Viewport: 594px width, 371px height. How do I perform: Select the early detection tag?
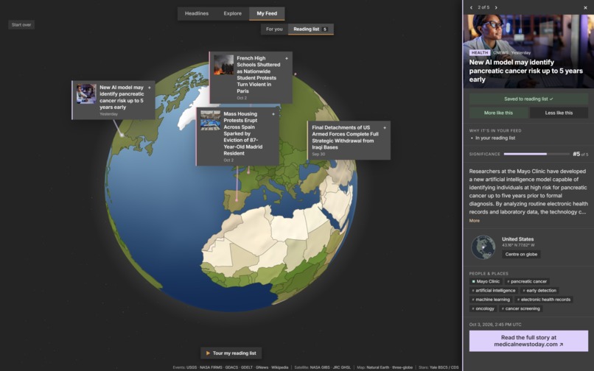539,291
